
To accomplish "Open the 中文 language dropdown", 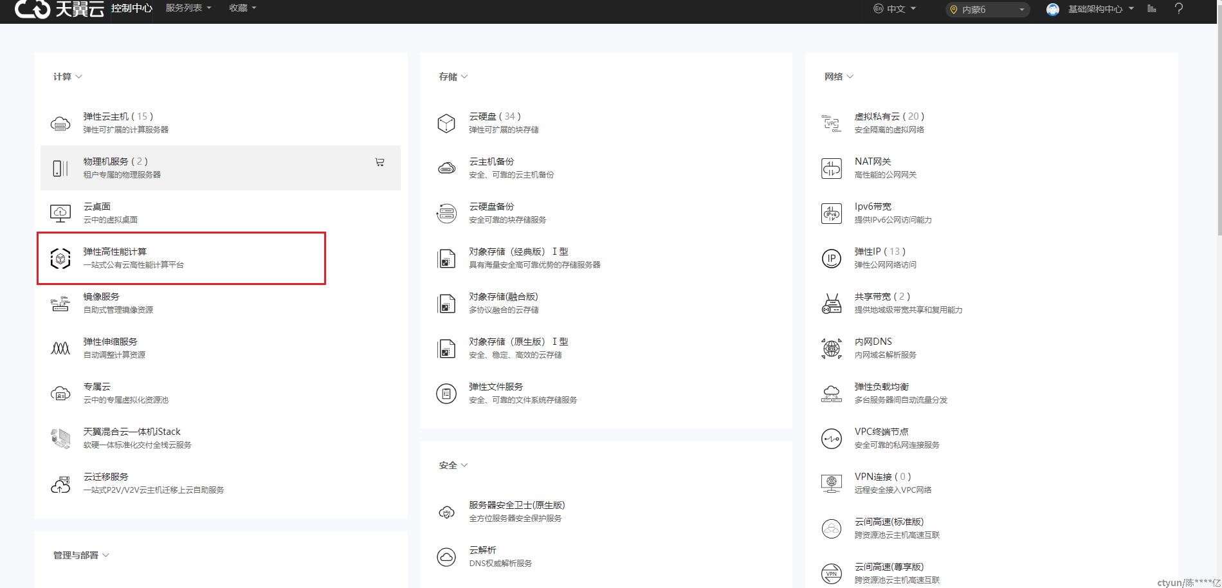I will click(x=895, y=9).
